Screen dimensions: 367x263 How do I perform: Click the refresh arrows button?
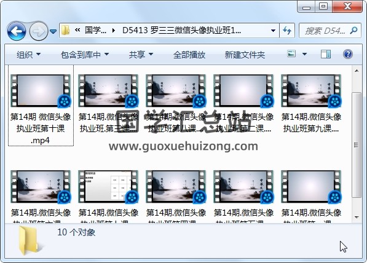point(287,31)
